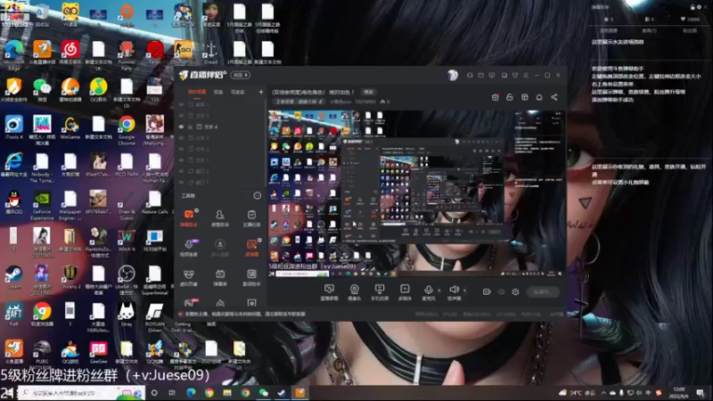Image resolution: width=713 pixels, height=401 pixels.
Task: Open the orange highlighted sticker tool in the toolbox
Action: click(251, 248)
